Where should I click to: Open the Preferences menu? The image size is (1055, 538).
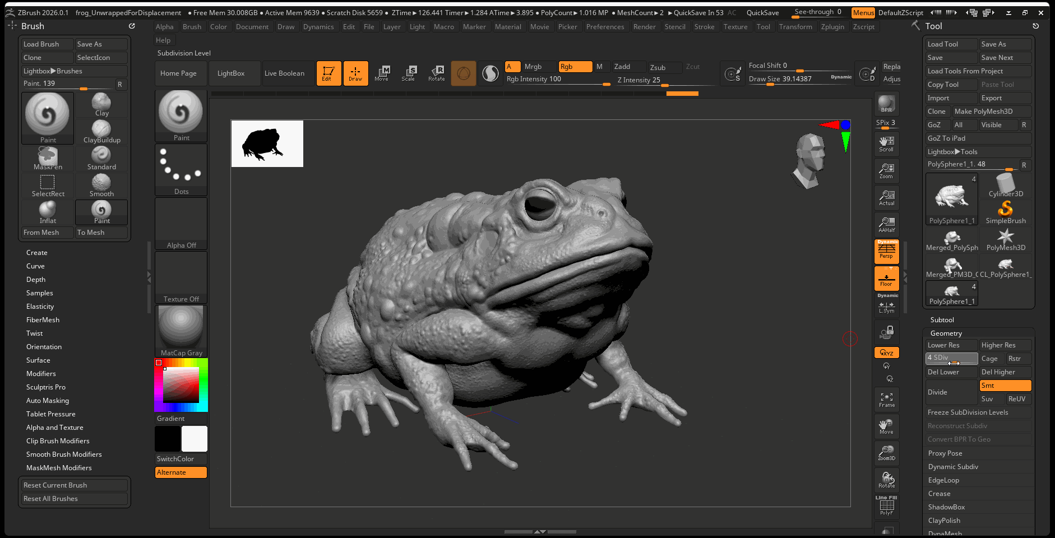(x=605, y=27)
